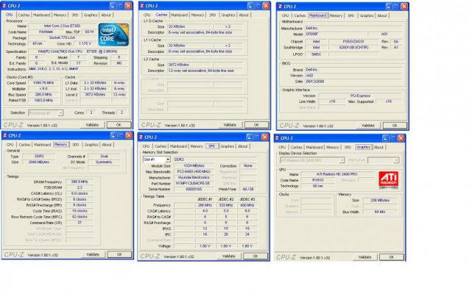The height and width of the screenshot is (294, 472).
Task: Click the graphics memory size 256 MBytes field
Action: click(380, 200)
